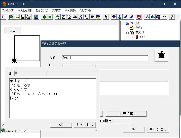Go to previous page with left green arrow
Screen dimensions: 181x138
click(x=44, y=17)
